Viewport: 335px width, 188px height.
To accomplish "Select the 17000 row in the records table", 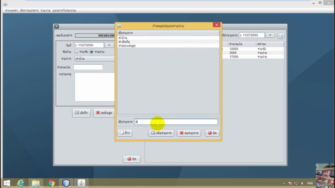I will click(x=253, y=57).
